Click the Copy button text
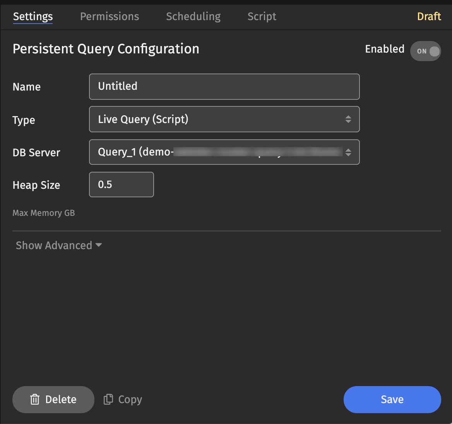452x424 pixels. 130,399
